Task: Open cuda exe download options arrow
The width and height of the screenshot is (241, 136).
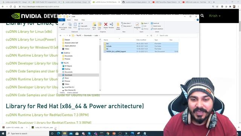Action: 56,128
